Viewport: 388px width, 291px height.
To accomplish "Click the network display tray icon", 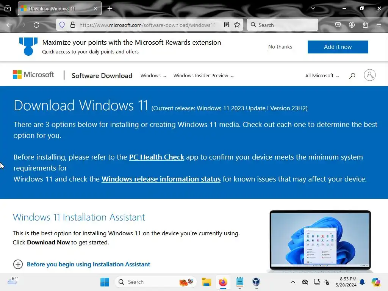I will click(x=317, y=282).
